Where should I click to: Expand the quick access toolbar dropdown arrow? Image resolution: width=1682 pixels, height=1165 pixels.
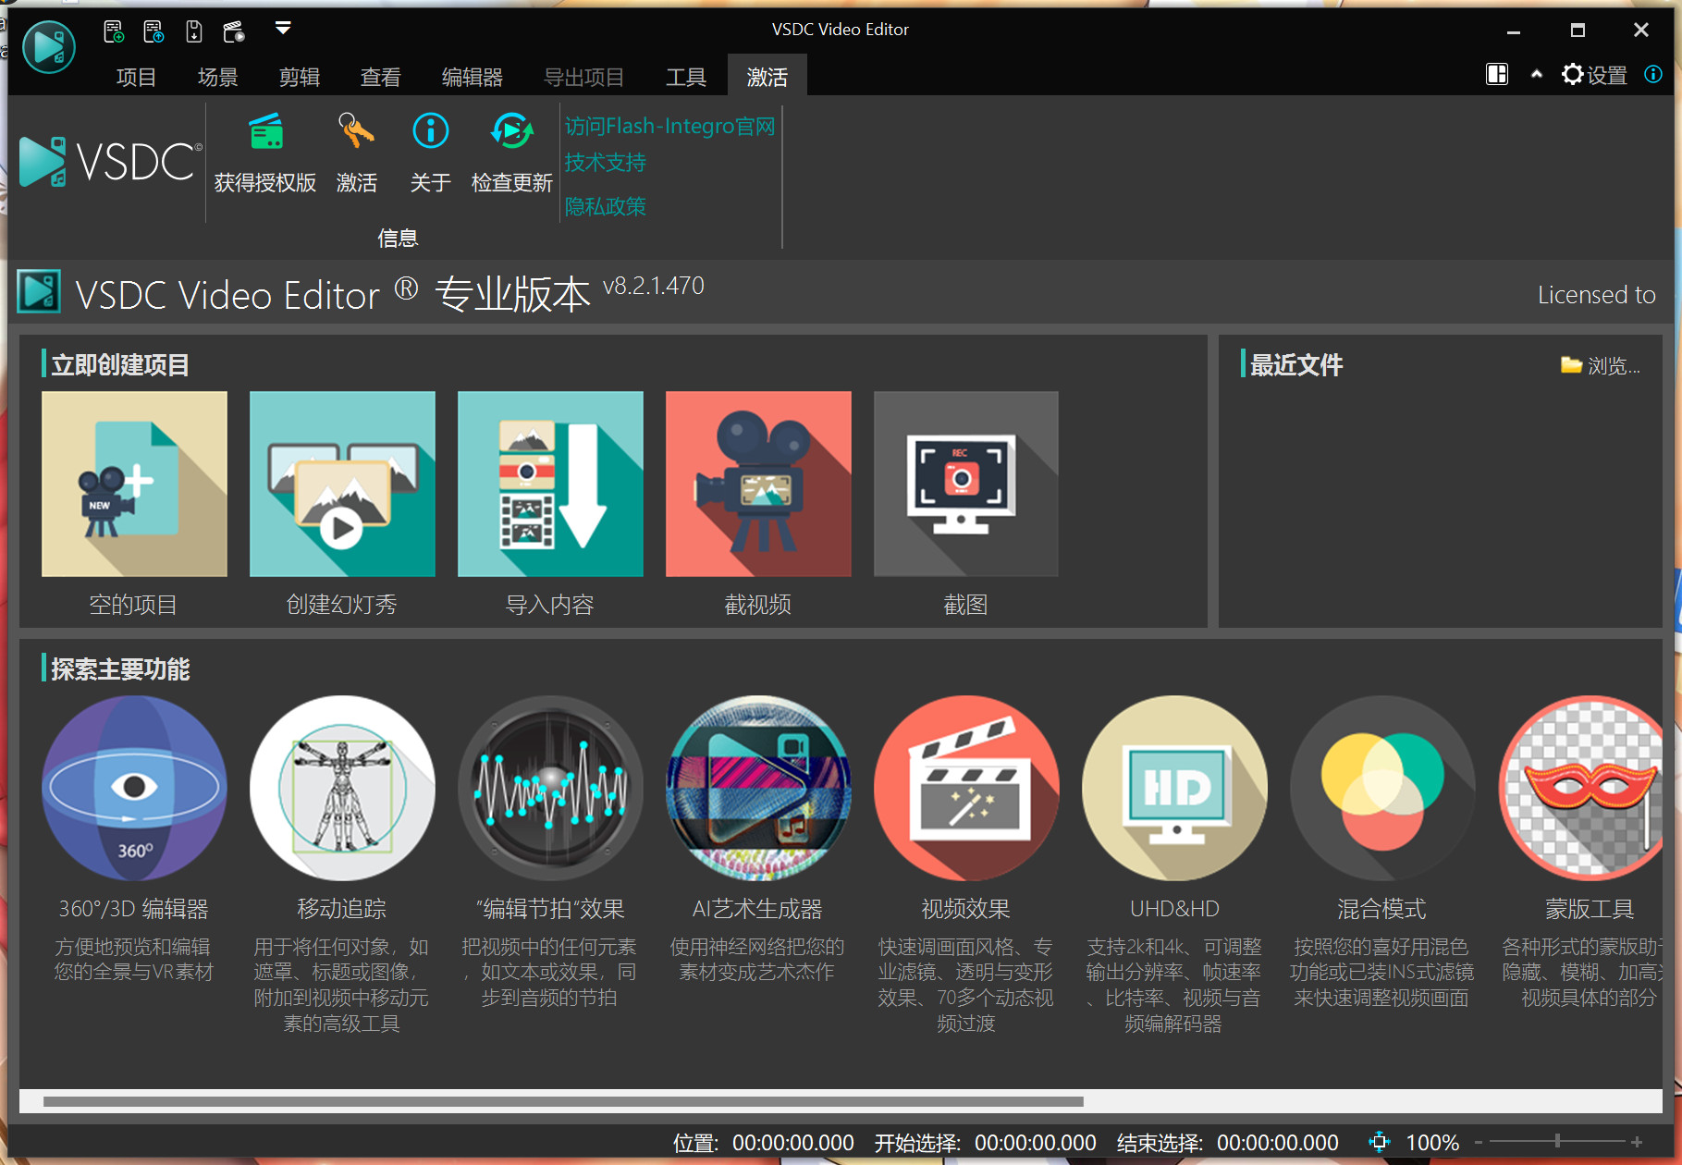(283, 29)
